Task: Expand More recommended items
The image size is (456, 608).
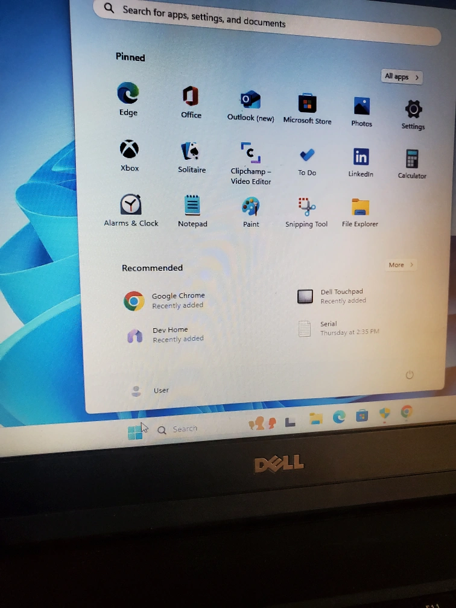Action: 401,265
